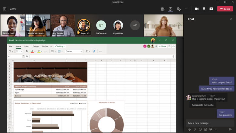The width and height of the screenshot is (236, 133).
Task: Switch to the Home tab in Excel
Action: [18, 46]
